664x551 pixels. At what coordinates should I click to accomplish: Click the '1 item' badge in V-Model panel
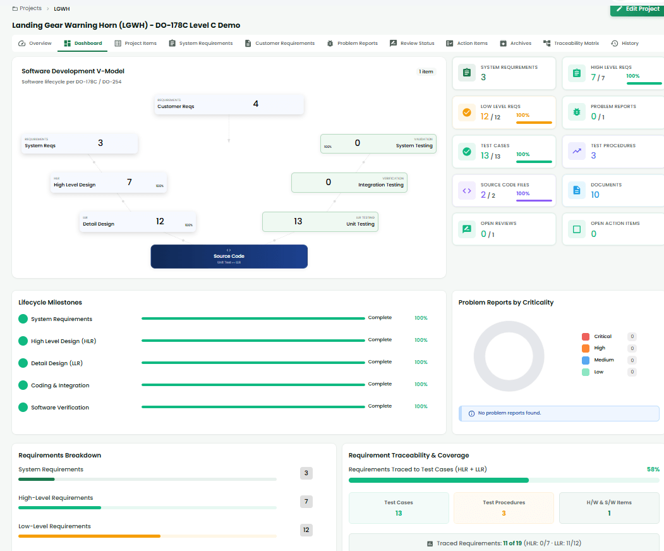426,71
